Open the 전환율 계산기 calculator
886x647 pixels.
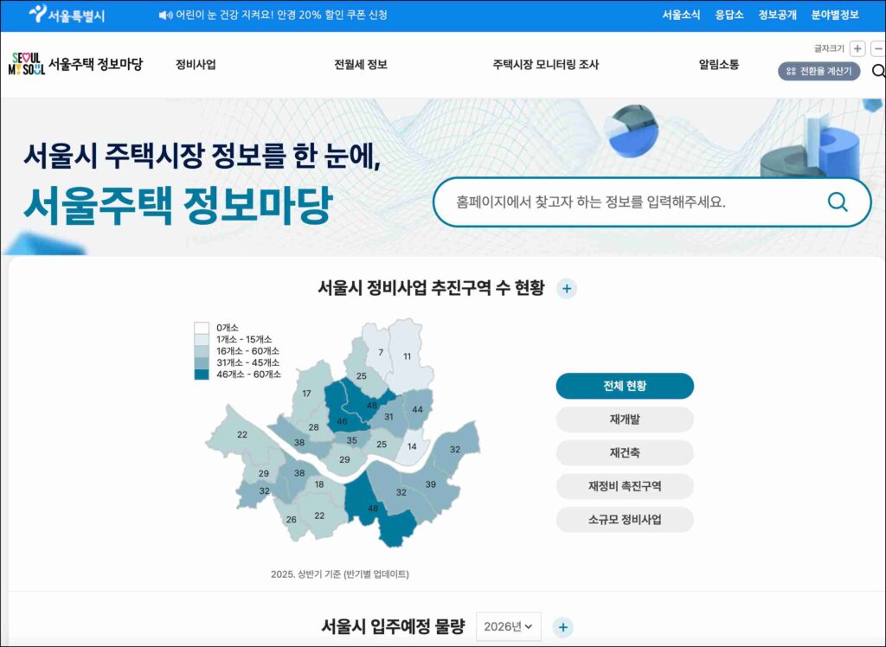(819, 71)
